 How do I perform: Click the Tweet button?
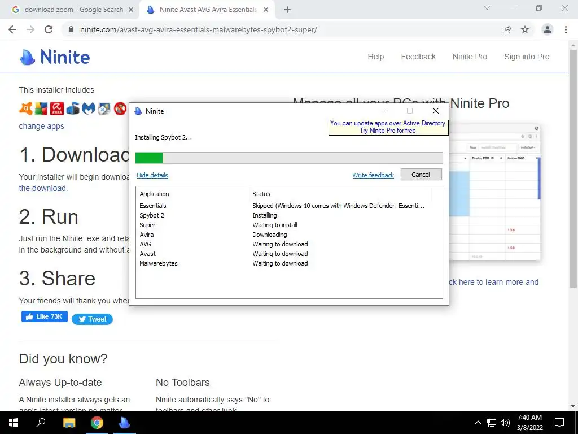click(92, 319)
